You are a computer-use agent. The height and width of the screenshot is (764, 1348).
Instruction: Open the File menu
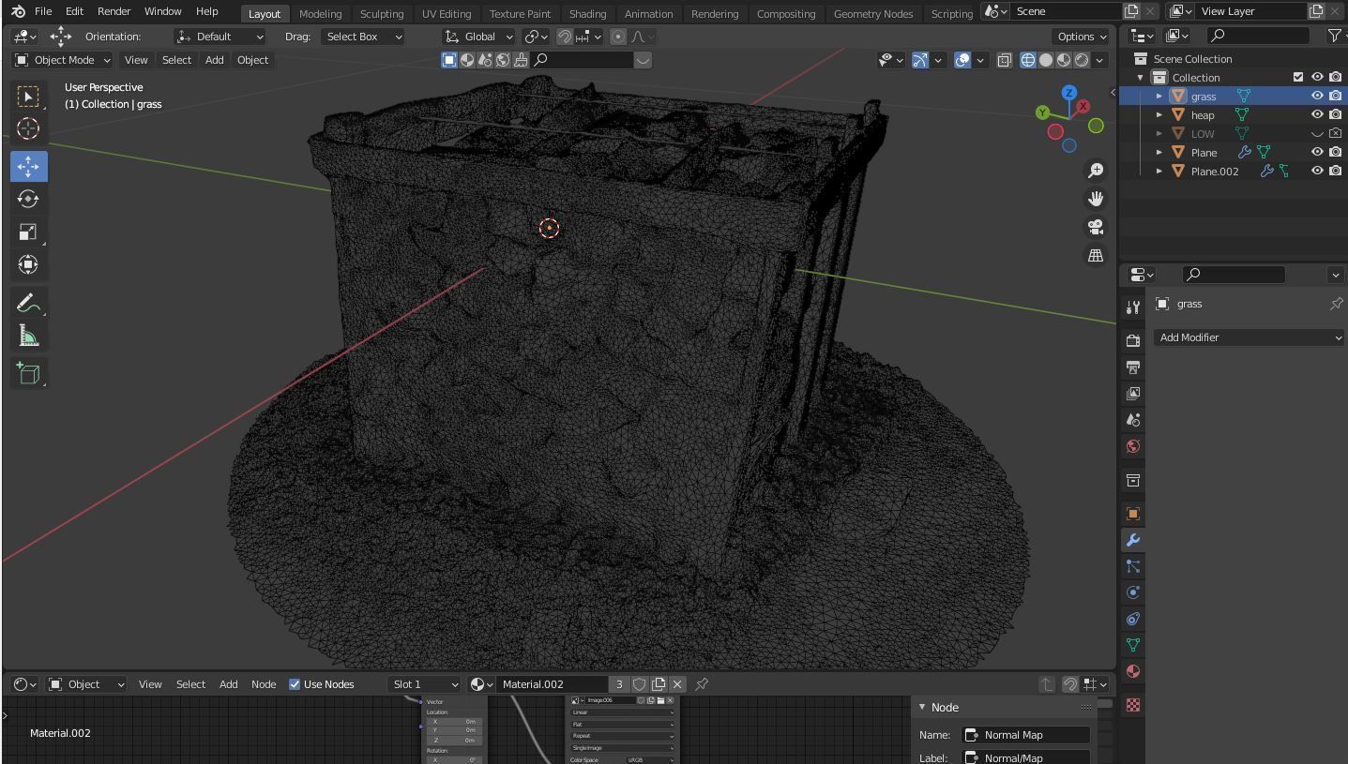(43, 11)
